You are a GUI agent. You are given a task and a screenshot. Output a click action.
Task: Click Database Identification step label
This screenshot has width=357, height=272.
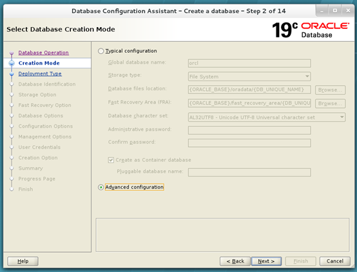tap(47, 84)
